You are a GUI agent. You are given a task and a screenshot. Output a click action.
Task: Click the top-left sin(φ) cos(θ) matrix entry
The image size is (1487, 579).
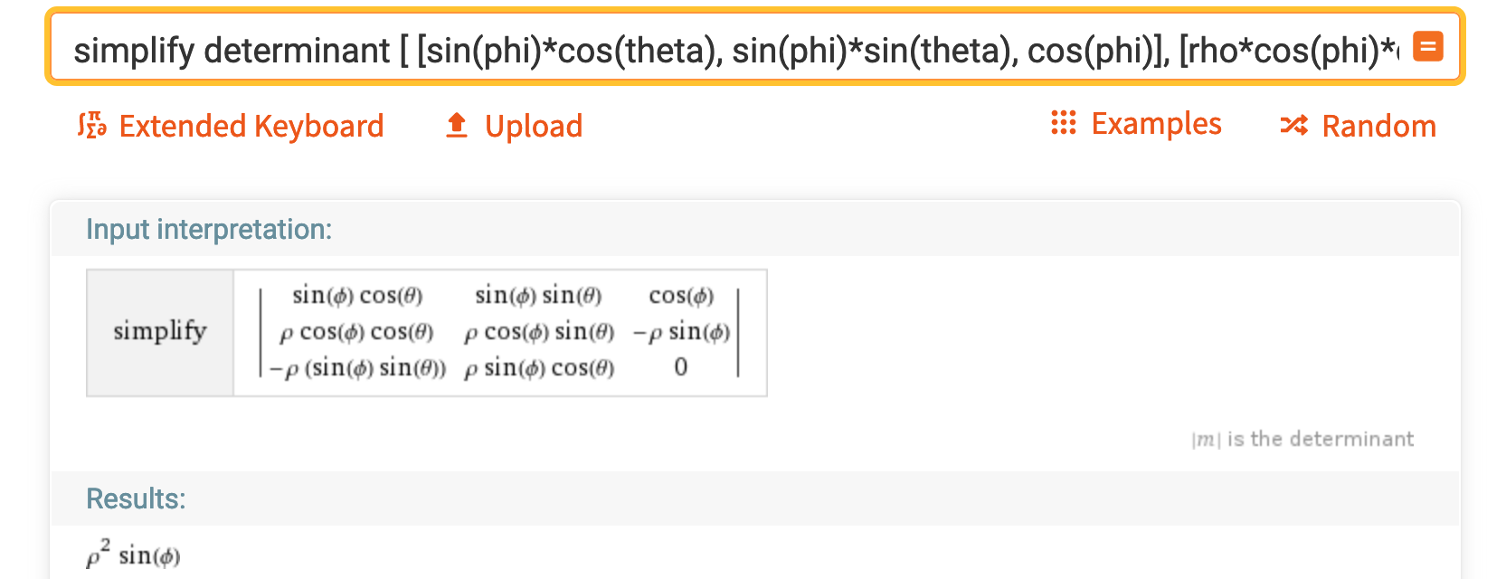pyautogui.click(x=357, y=296)
